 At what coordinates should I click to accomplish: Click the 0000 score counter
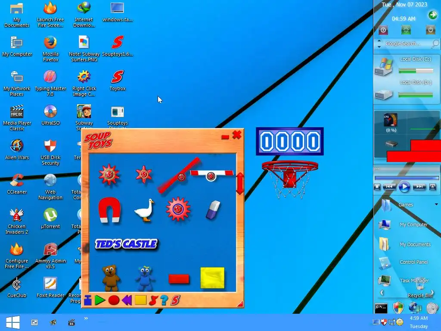coord(290,141)
